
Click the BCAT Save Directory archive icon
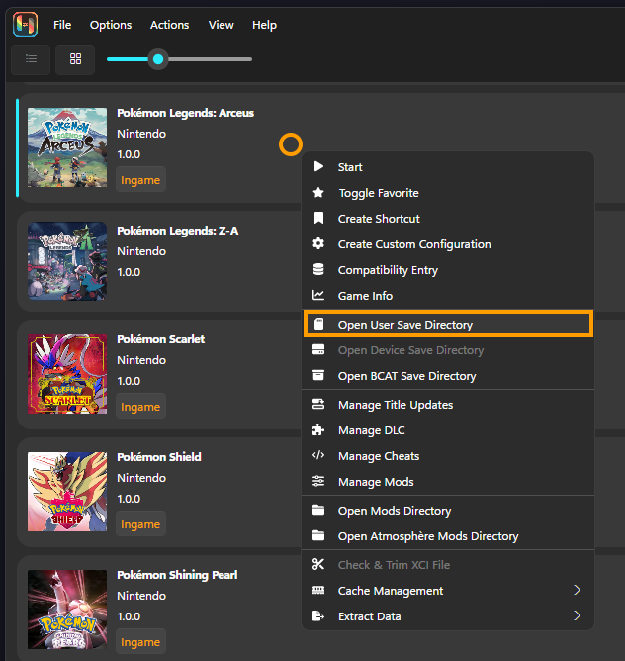pyautogui.click(x=318, y=375)
